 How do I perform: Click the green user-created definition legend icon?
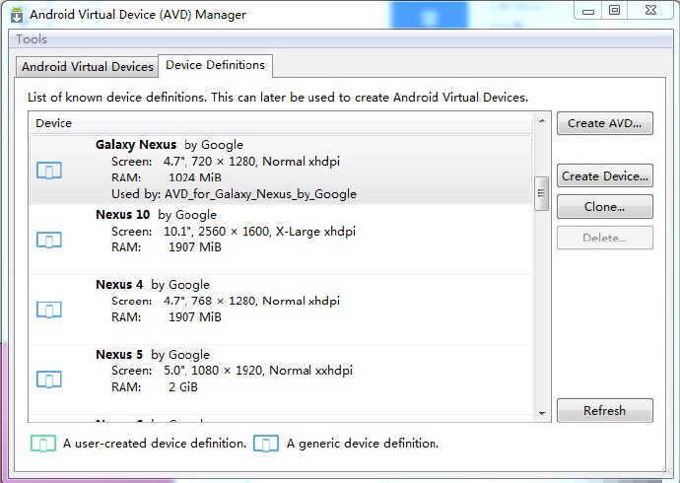(43, 444)
